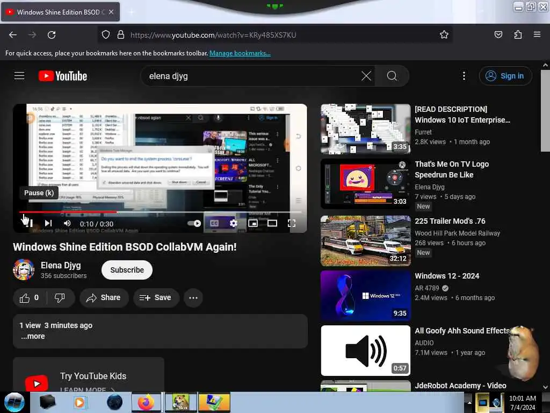Screen dimensions: 550x413
Task: Open the Pocket save icon in the toolbar
Action: pos(498,35)
